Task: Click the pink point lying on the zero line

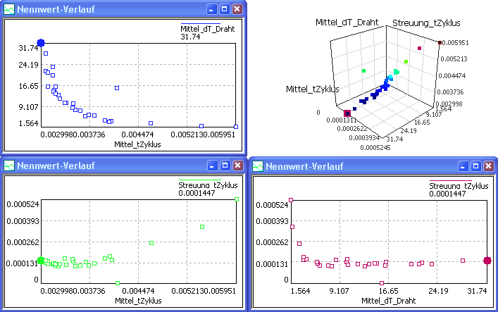Action: pyautogui.click(x=382, y=283)
